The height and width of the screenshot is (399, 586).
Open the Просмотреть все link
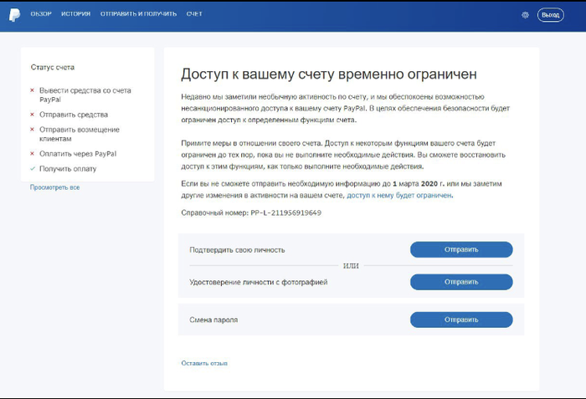pos(54,187)
